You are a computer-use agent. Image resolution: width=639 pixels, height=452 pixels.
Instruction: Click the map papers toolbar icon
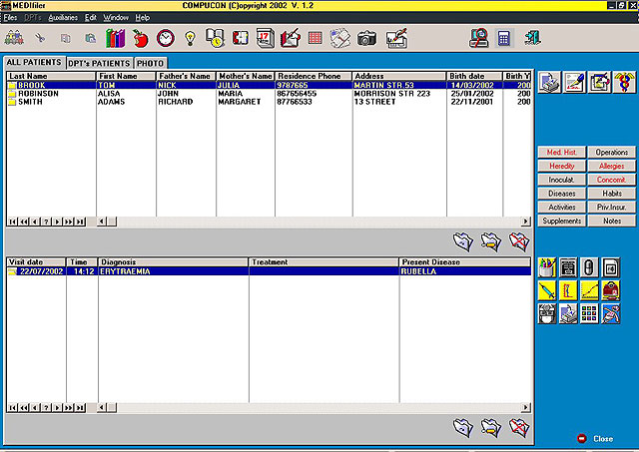pos(340,38)
